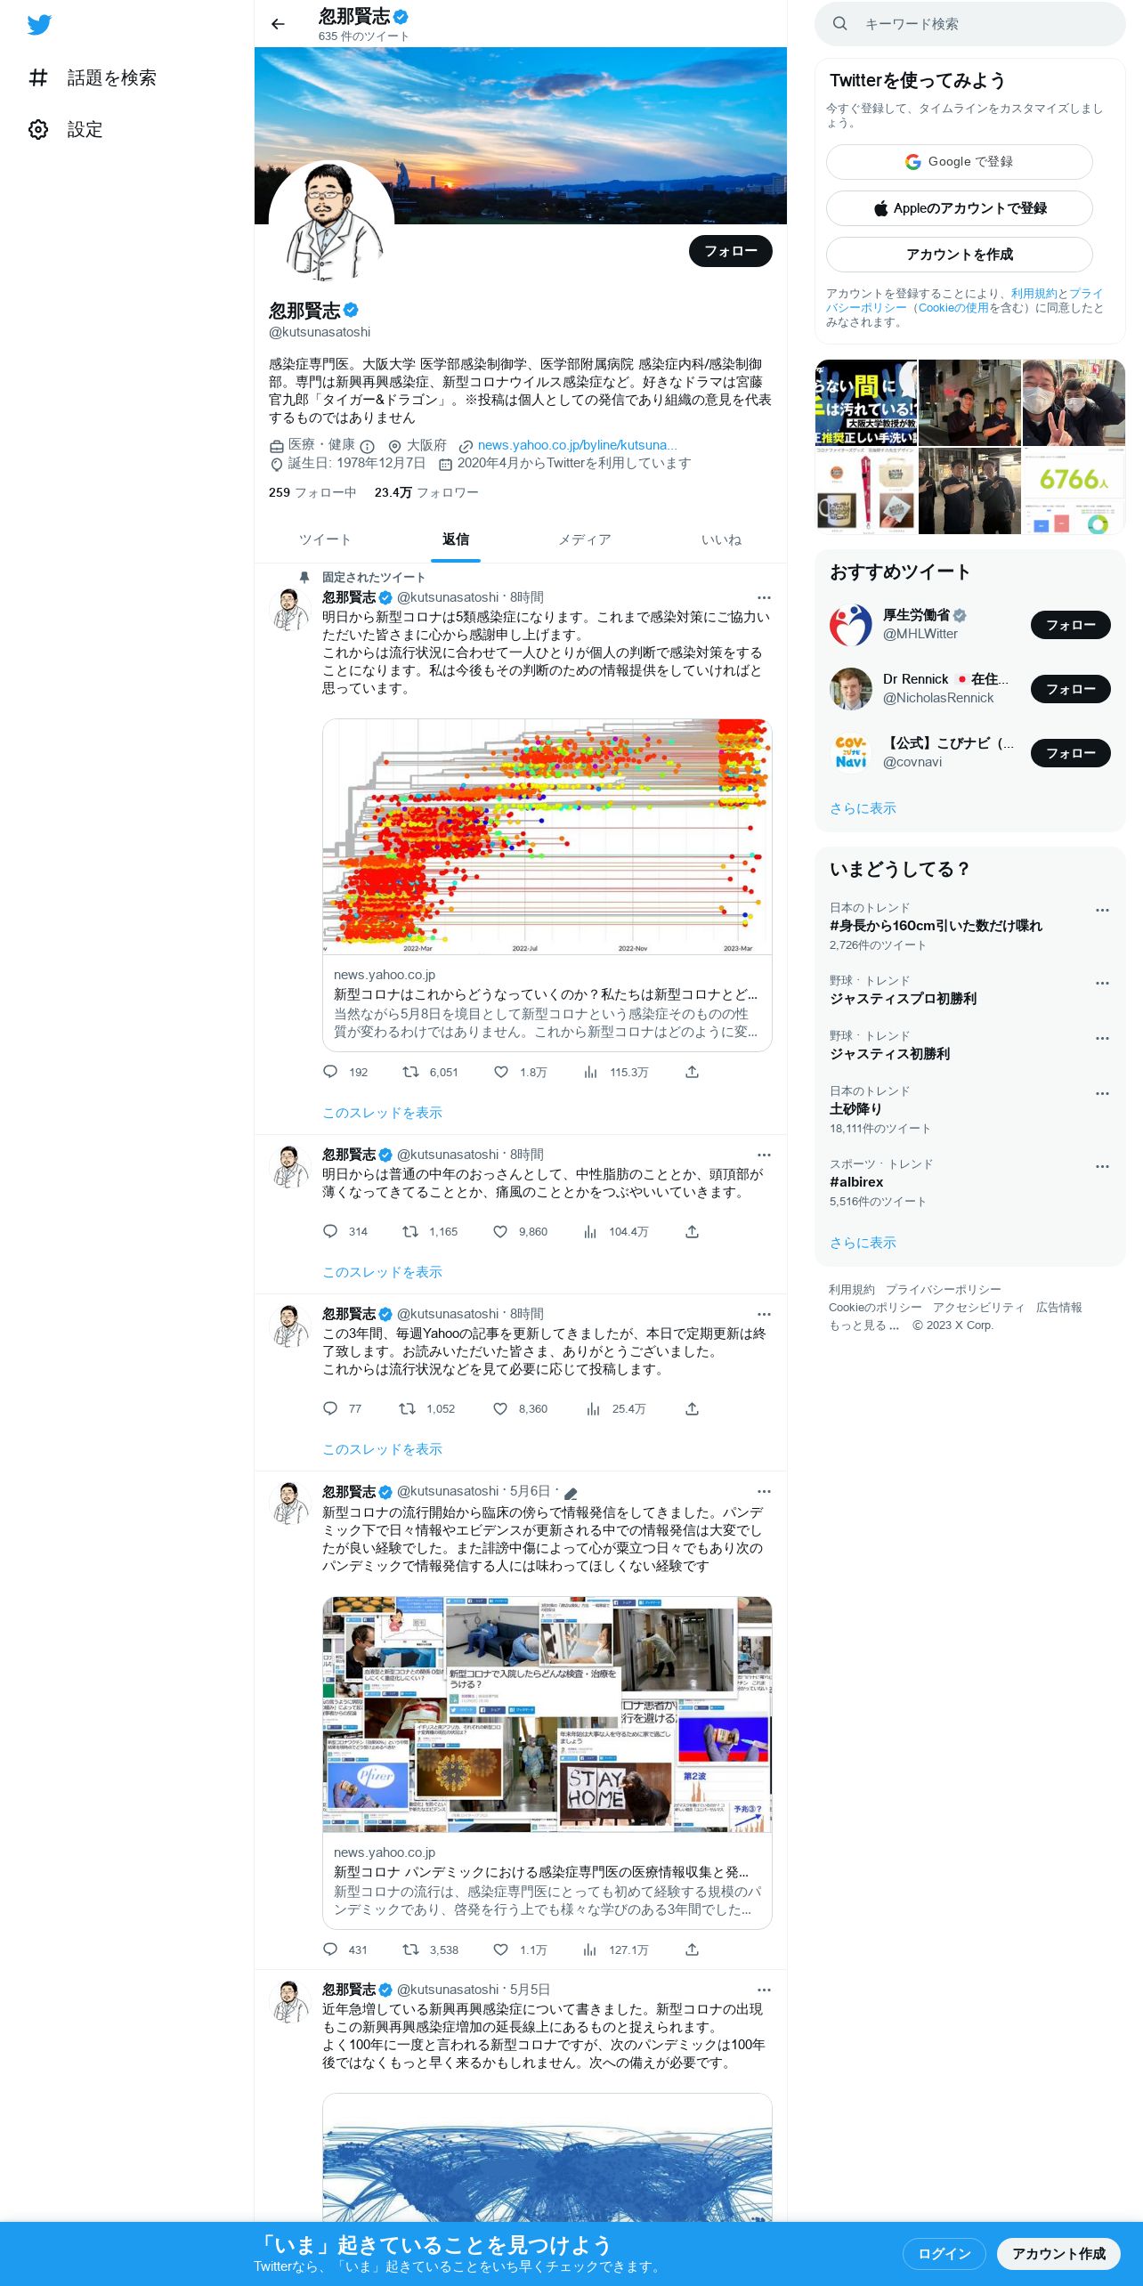This screenshot has height=2286, width=1143.
Task: View analytics icon showing 115.3万 views
Action: [x=590, y=1072]
